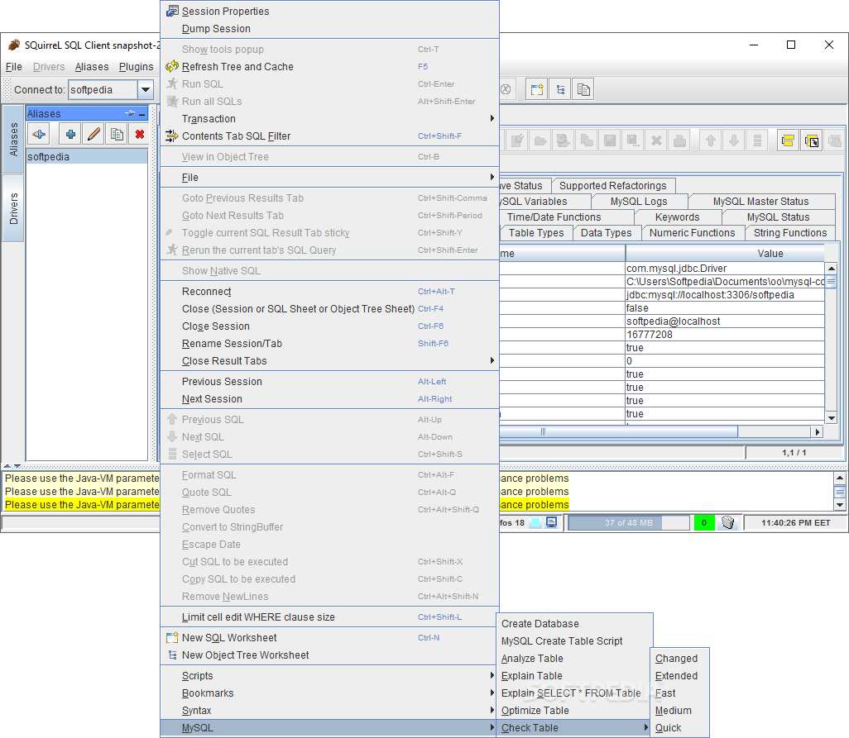Open the Drivers side tab
This screenshot has width=849, height=738.
(x=13, y=208)
